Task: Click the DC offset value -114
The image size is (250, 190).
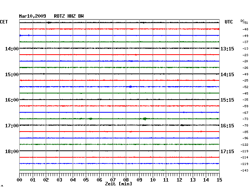Action: tap(245, 158)
